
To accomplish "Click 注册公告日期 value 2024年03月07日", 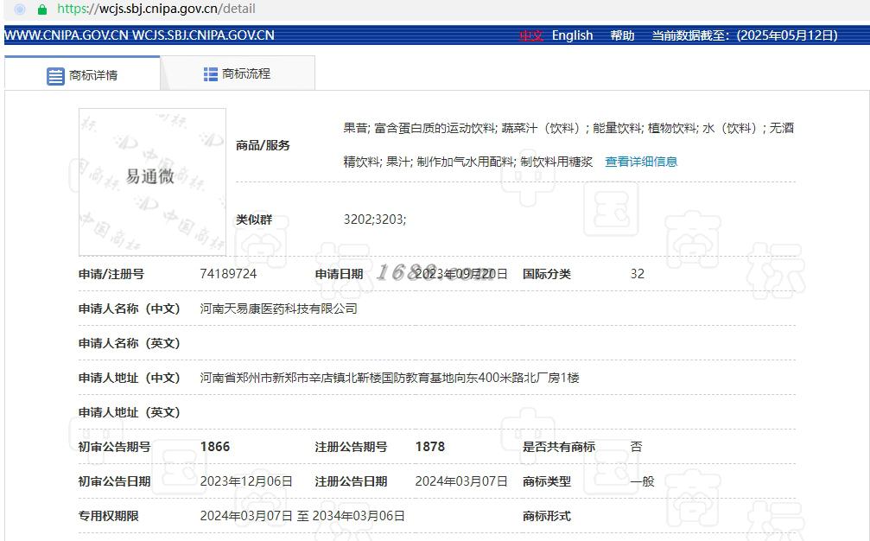I will coord(461,481).
